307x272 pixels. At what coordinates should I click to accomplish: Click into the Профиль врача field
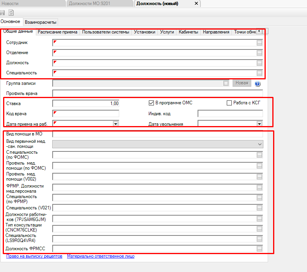coord(158,93)
